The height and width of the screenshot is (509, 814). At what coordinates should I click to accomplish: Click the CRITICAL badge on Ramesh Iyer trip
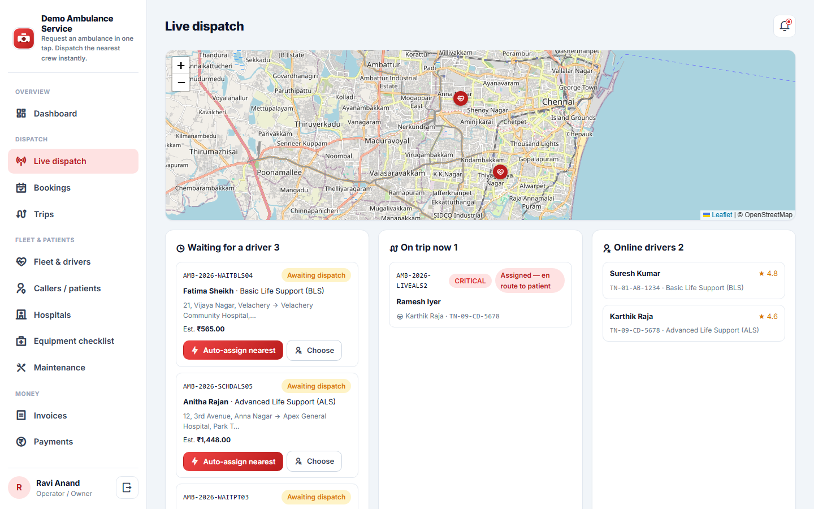pos(470,281)
